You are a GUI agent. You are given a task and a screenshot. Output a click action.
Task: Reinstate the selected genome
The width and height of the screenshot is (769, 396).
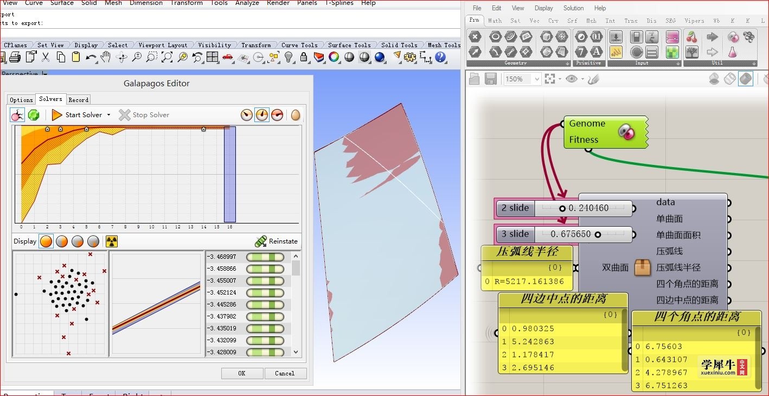click(x=276, y=241)
